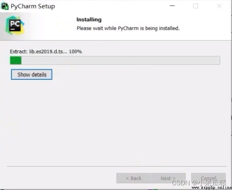Show details of the installation

click(x=32, y=74)
